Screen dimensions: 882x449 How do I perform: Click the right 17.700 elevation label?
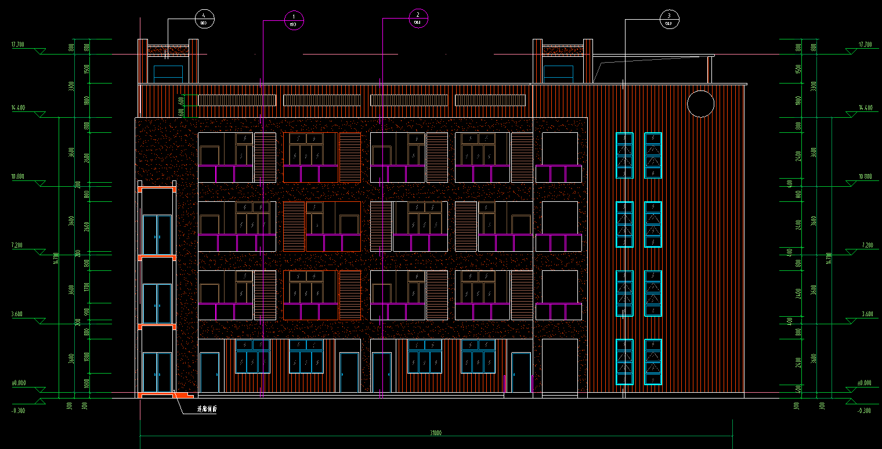pos(864,44)
